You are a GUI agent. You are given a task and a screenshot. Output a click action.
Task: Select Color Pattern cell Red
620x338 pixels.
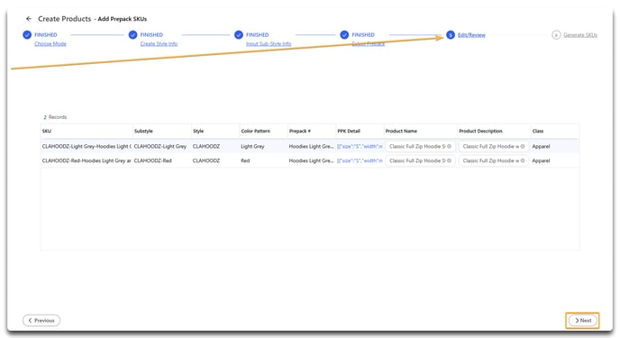[x=245, y=160]
